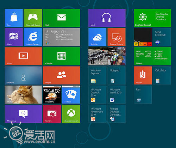
Task: Open the Calendar tile
Action: 62,56
